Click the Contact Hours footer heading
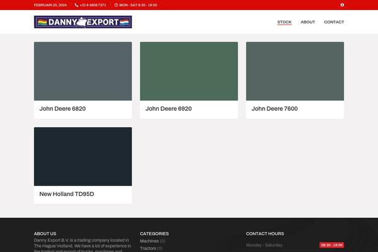 (x=265, y=234)
